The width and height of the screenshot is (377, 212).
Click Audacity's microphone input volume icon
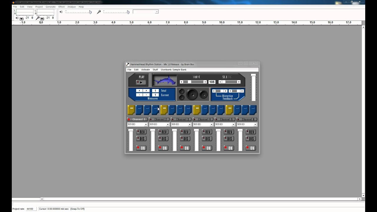(x=99, y=12)
